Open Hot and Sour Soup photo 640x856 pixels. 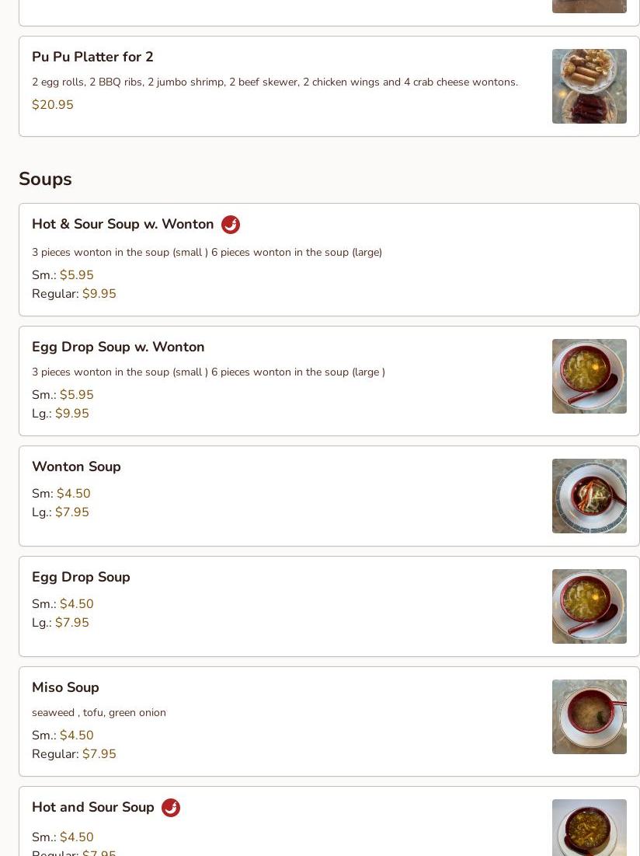[589, 829]
